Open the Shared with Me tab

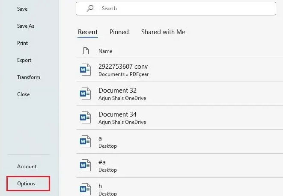163,32
